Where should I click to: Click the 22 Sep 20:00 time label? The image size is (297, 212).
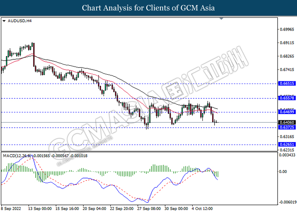(x=122, y=209)
